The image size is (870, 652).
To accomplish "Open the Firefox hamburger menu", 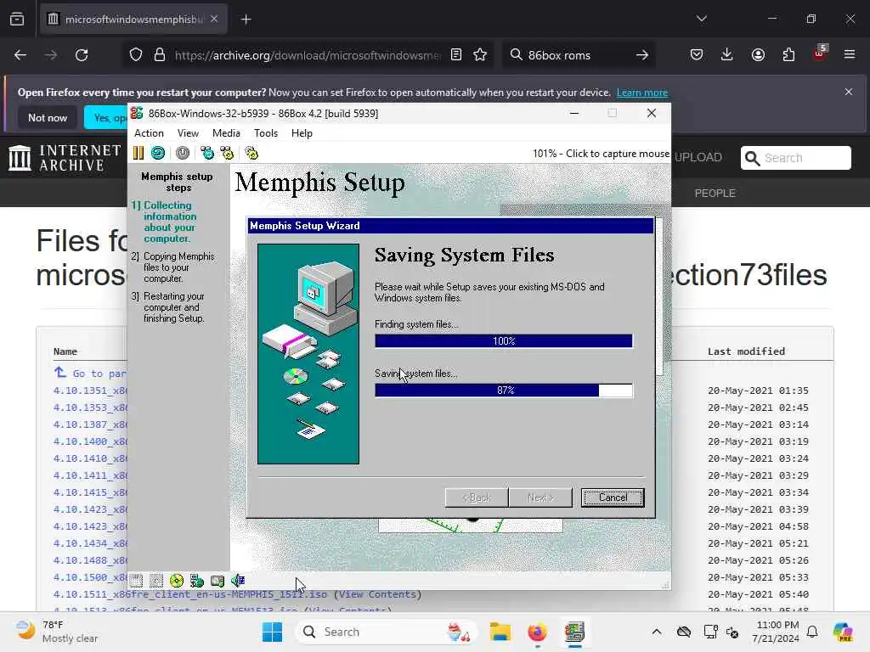I will pos(850,54).
